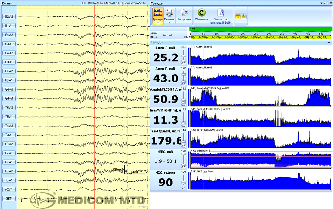Select the T6-A2 channel label
334x209 pixels.
click(x=9, y=107)
